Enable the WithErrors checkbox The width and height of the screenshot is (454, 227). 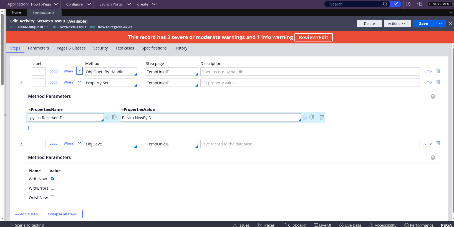click(53, 188)
